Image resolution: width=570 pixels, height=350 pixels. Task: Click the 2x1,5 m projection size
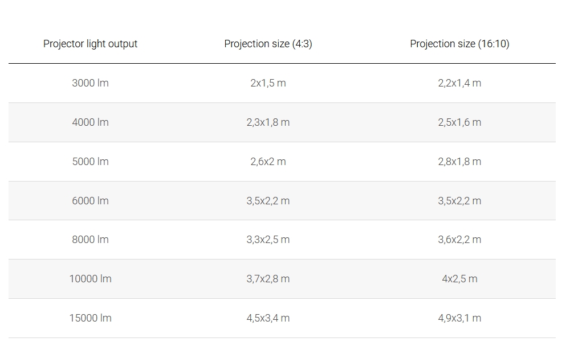(x=268, y=83)
